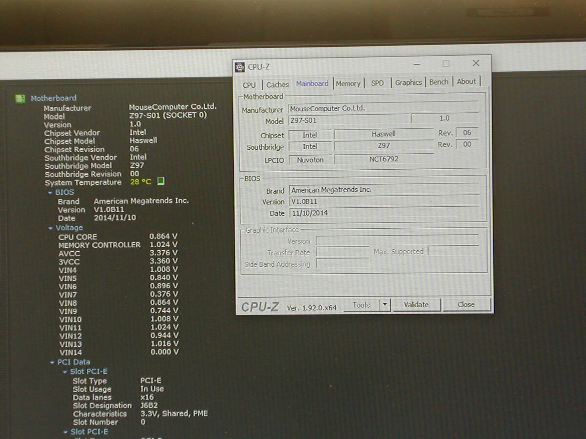Click the VIN9 value "0.744 V"
This screenshot has height=439, width=586.
click(x=164, y=311)
